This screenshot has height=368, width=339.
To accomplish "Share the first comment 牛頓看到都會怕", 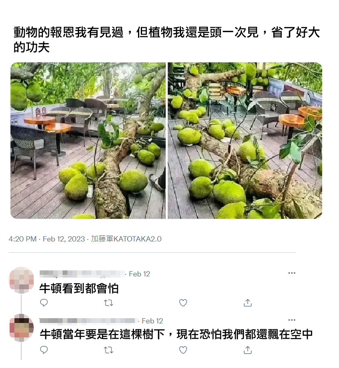I will [x=248, y=303].
